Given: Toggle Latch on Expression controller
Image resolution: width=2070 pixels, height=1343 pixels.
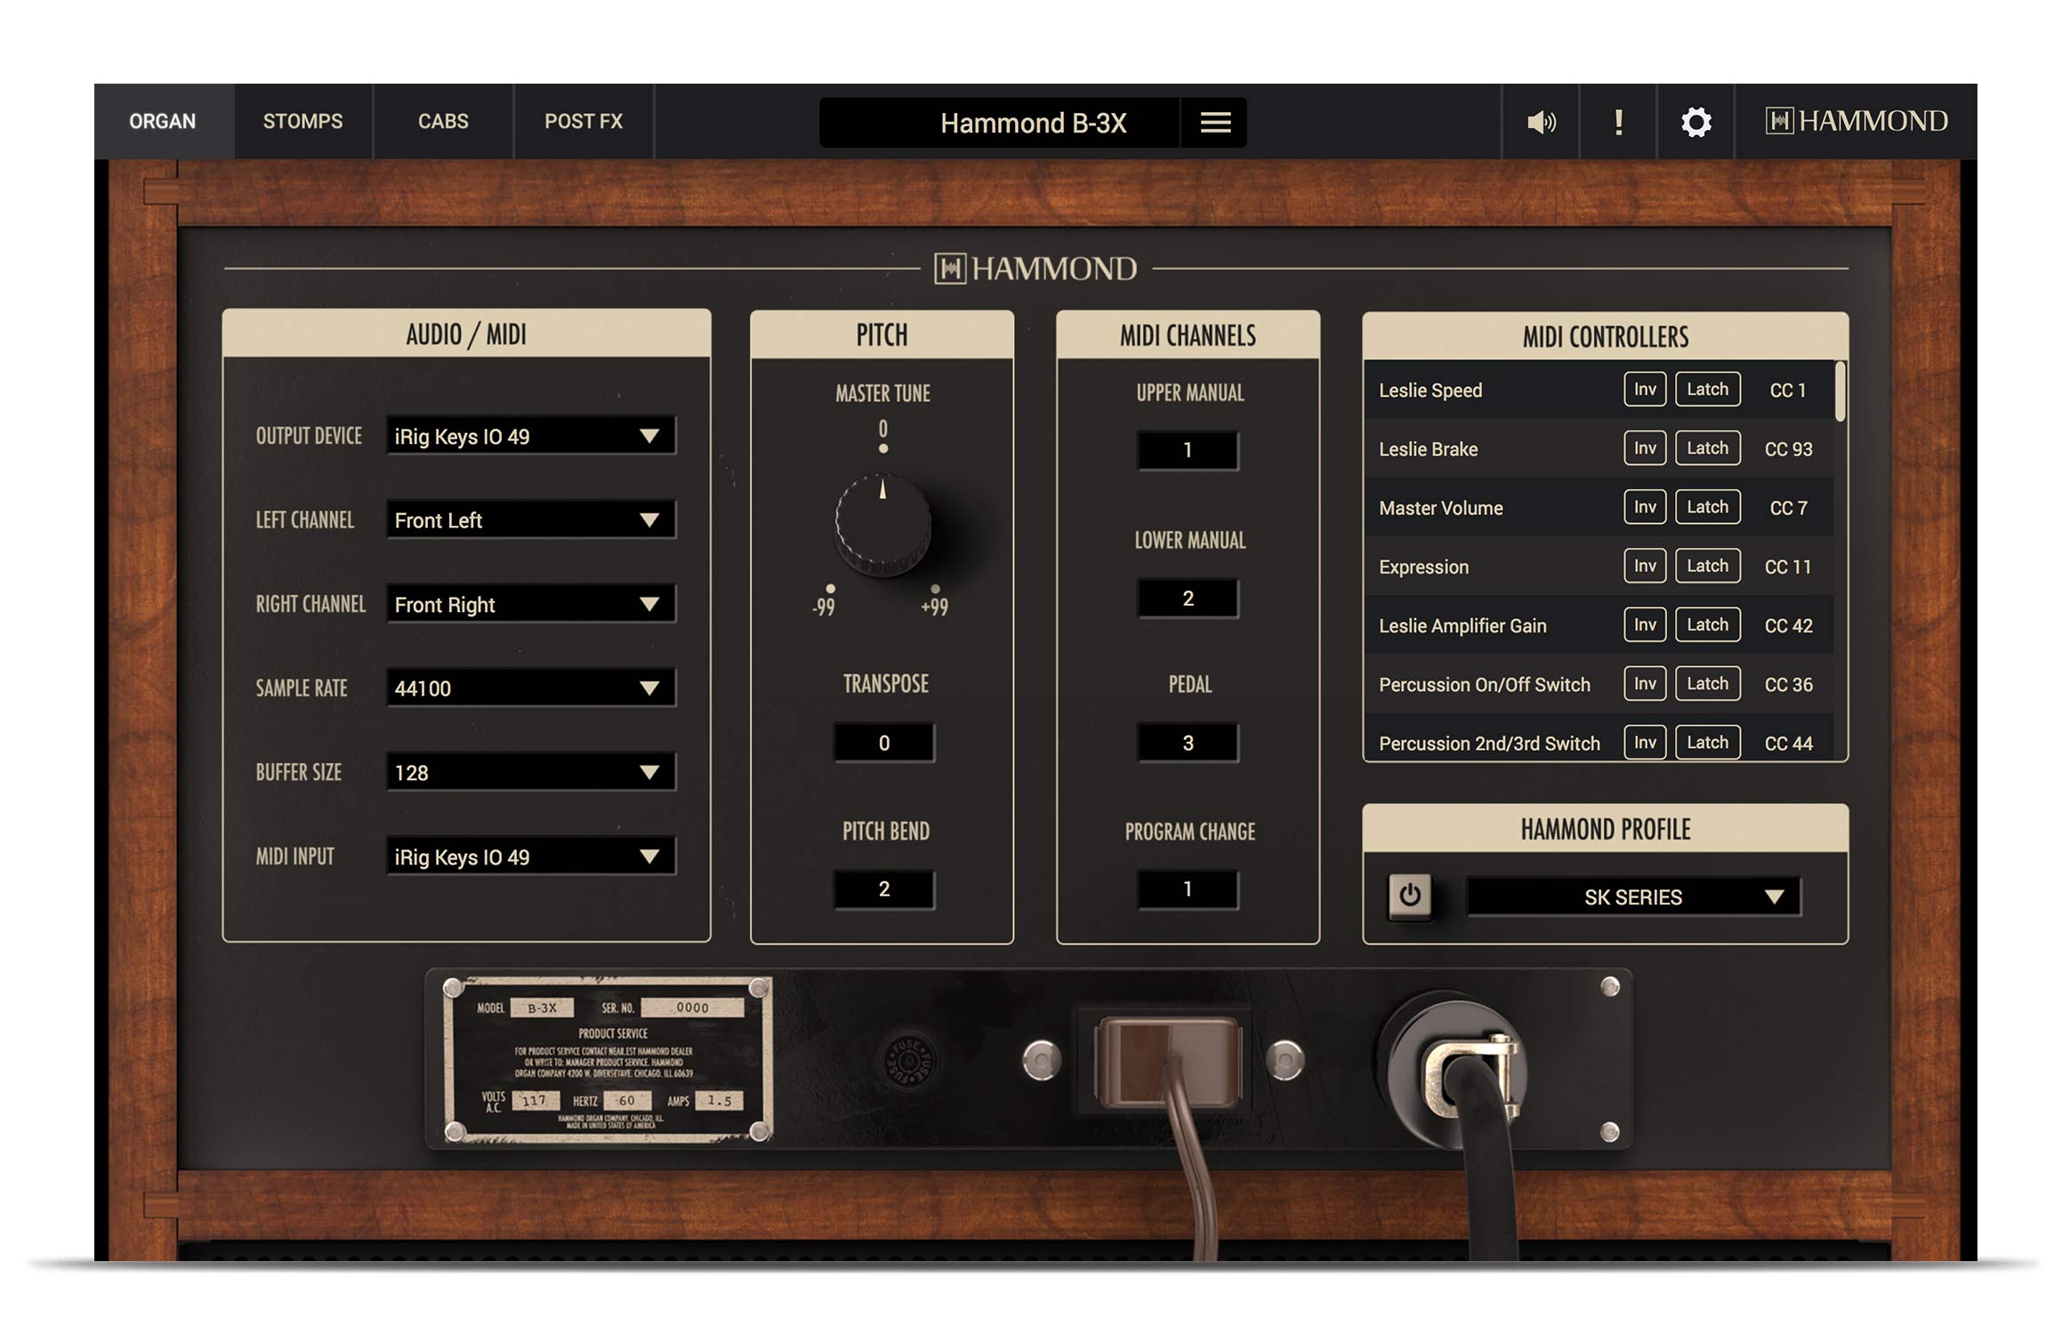Looking at the screenshot, I should point(1707,566).
